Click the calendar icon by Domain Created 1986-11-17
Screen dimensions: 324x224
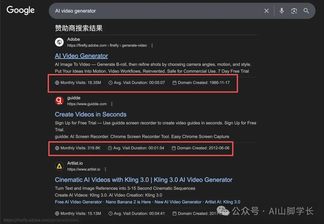coord(174,82)
